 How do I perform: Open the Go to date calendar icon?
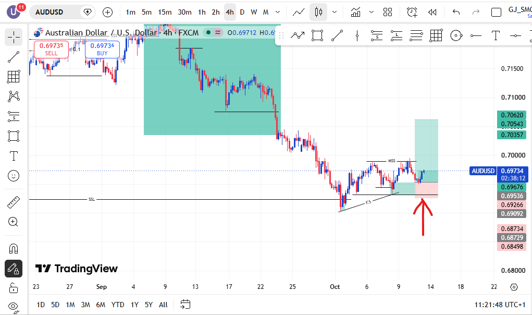point(185,305)
